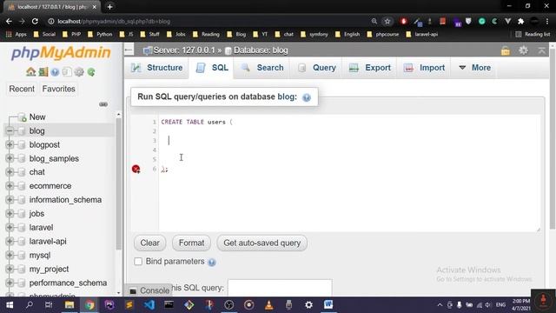Click the Format button
This screenshot has width=556, height=313.
coord(191,243)
